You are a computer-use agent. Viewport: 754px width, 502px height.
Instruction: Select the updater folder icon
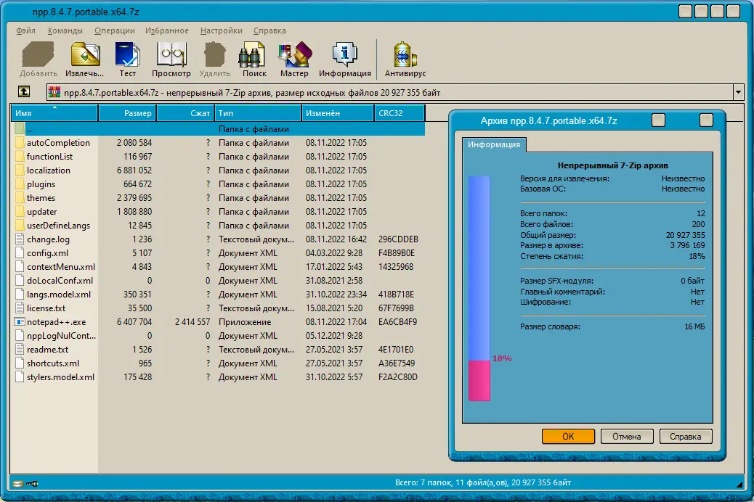click(x=19, y=212)
